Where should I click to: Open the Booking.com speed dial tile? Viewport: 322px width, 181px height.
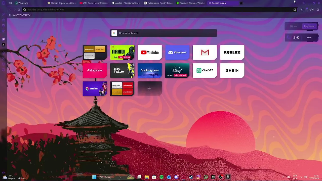point(150,70)
